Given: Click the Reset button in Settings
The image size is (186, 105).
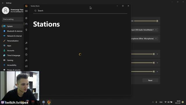Looking at the screenshot, I should [150, 80].
